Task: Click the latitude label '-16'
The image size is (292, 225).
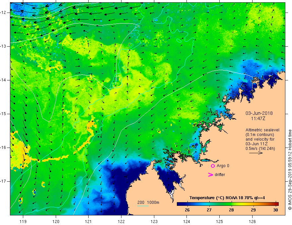Action: [x=3, y=148]
